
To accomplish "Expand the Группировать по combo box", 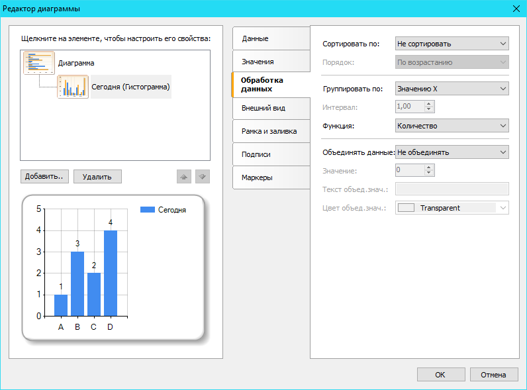I will coord(452,88).
